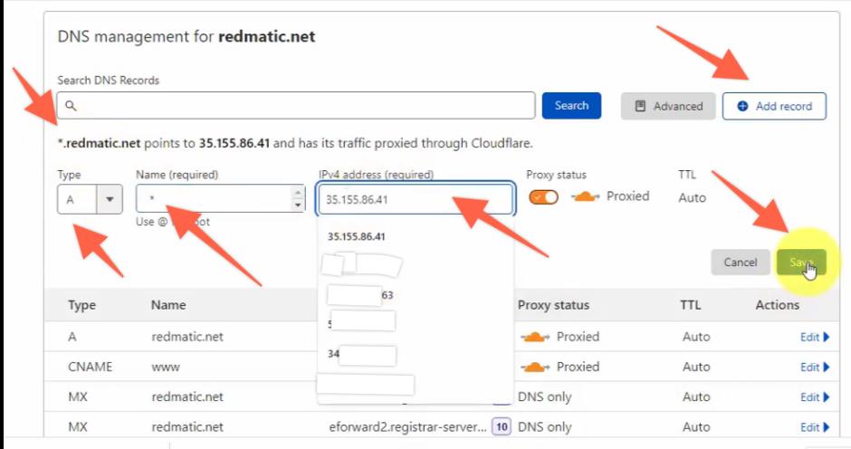Click the redmatic.net name in A row
The image size is (851, 449).
pos(187,337)
